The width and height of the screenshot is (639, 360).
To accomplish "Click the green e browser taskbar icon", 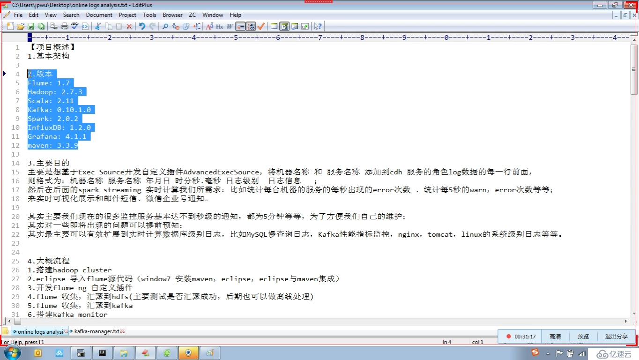I will pyautogui.click(x=167, y=353).
